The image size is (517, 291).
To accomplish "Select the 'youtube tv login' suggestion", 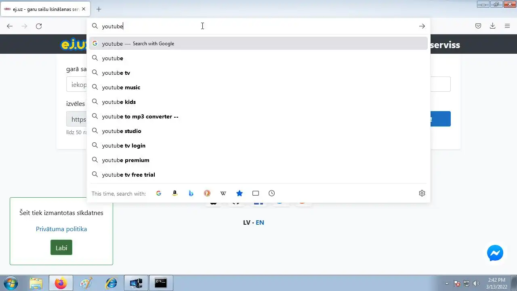I will 258,145.
